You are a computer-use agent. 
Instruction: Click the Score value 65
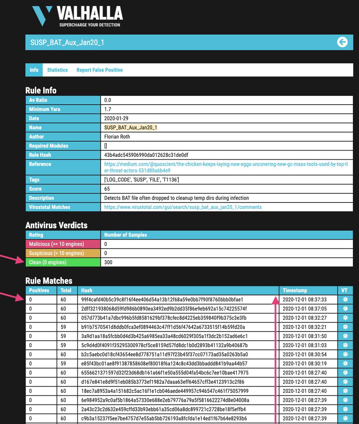[x=107, y=189]
